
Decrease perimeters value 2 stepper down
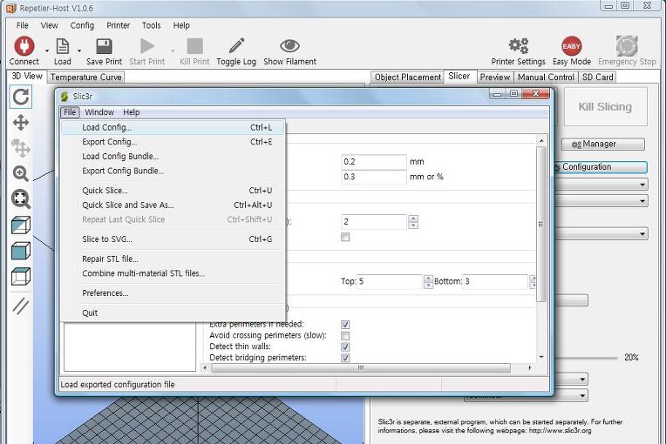click(x=413, y=225)
